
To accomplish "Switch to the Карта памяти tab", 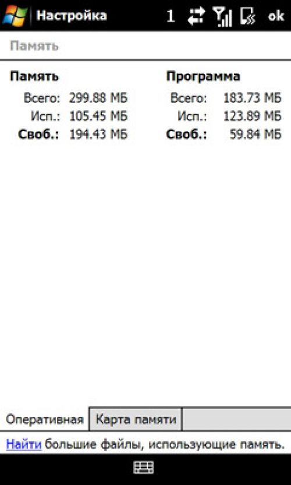I will [x=136, y=419].
